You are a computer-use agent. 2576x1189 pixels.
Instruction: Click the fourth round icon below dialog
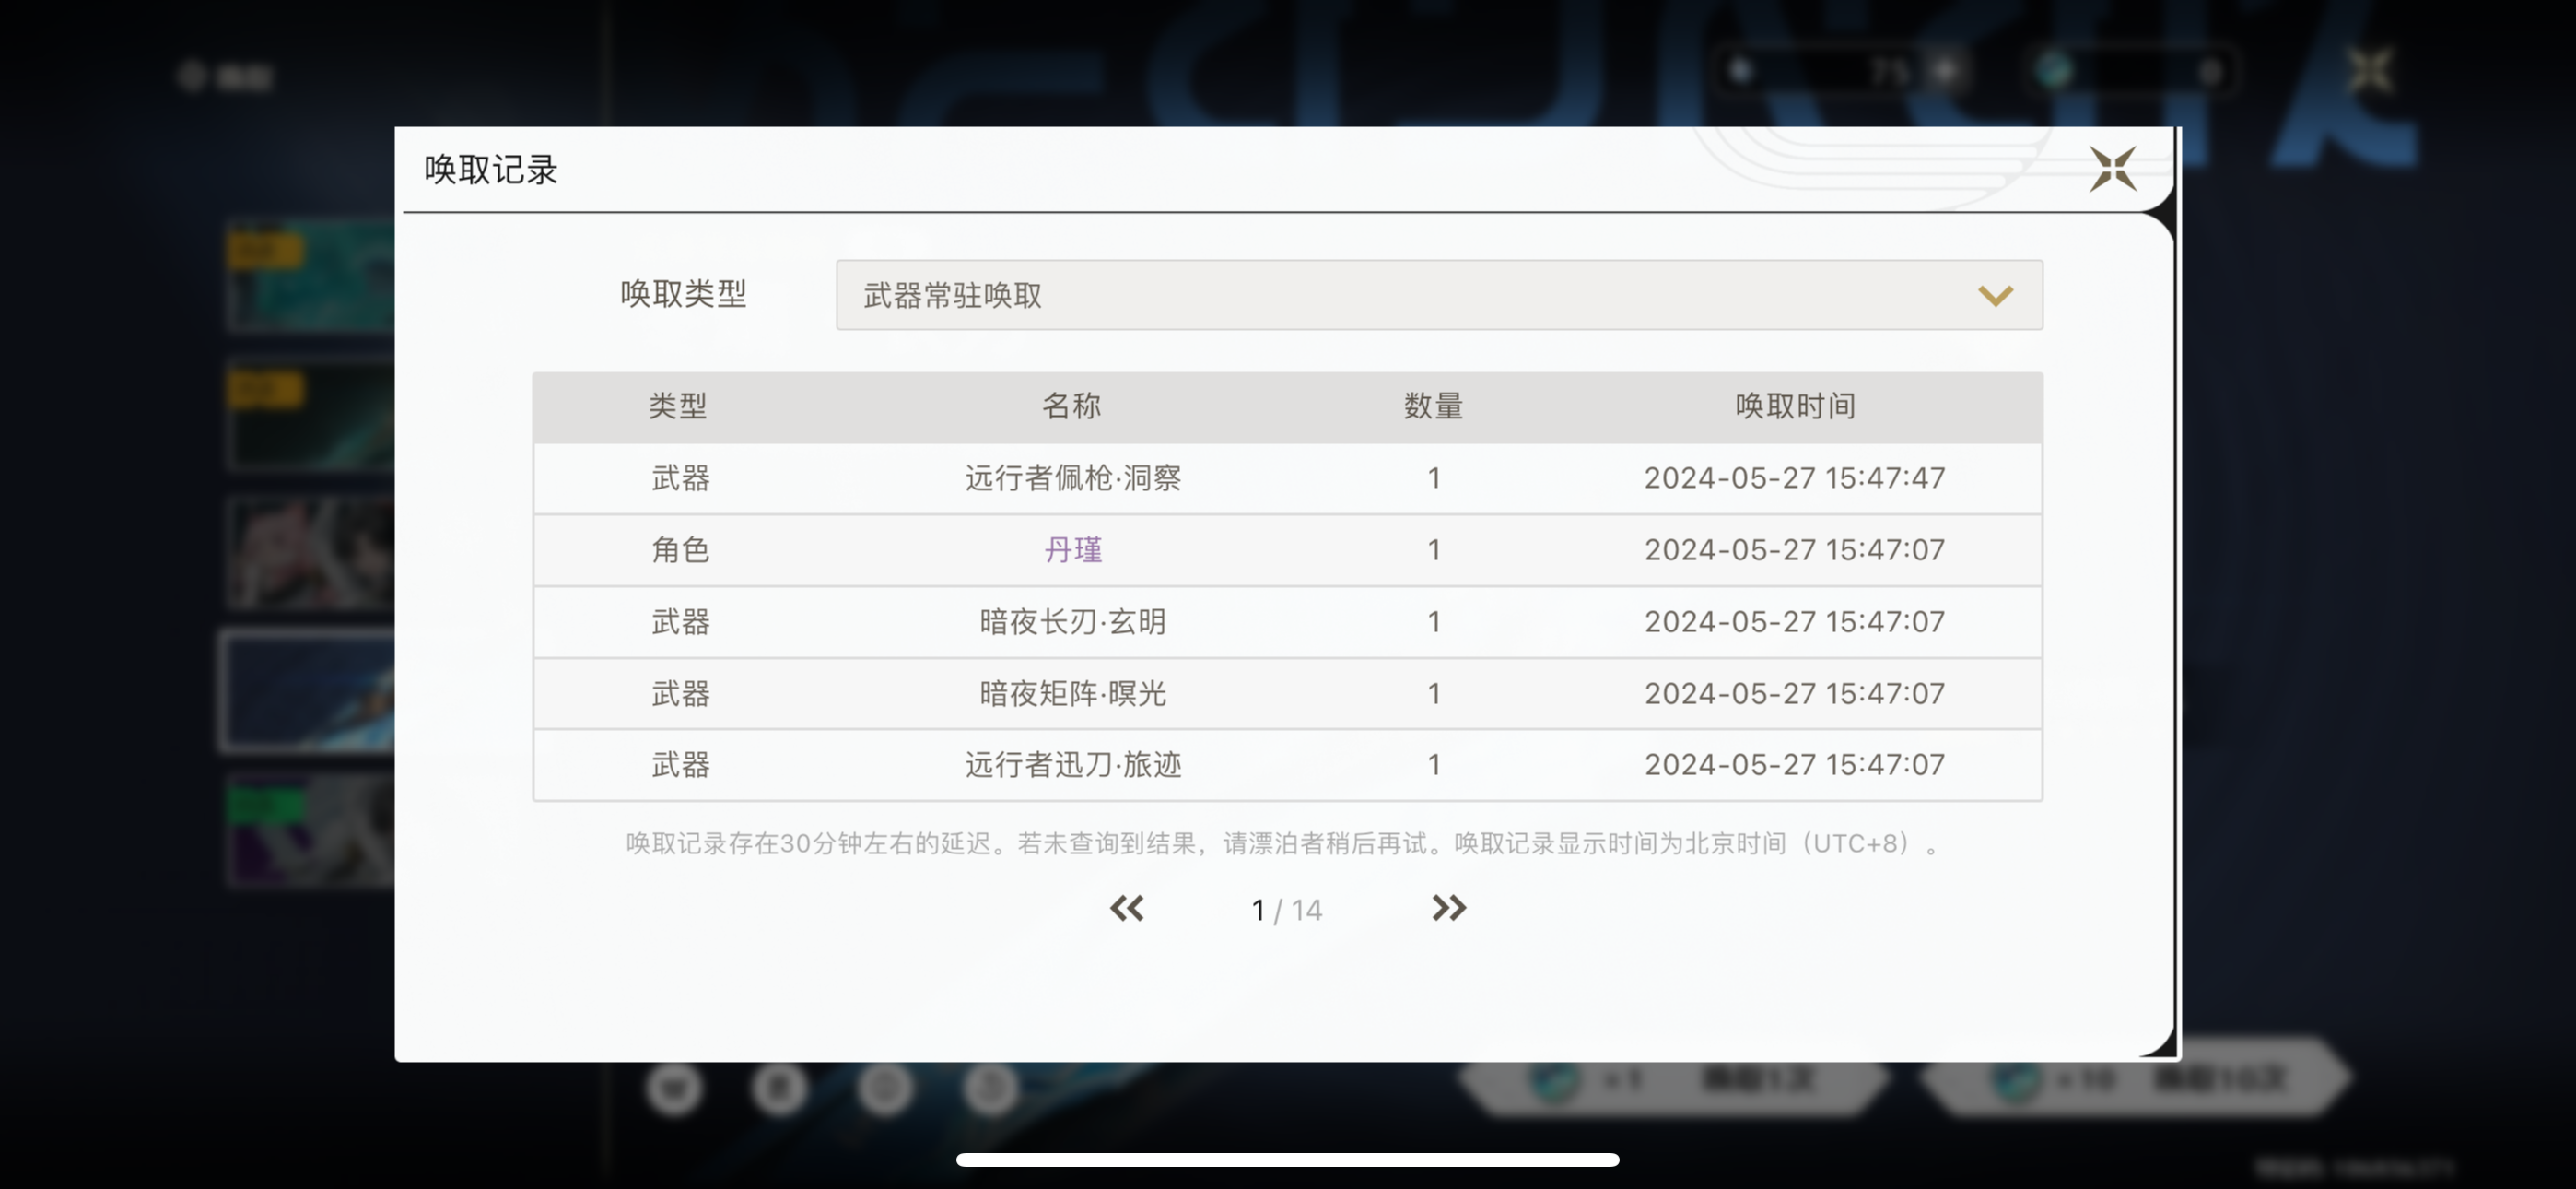tap(990, 1088)
